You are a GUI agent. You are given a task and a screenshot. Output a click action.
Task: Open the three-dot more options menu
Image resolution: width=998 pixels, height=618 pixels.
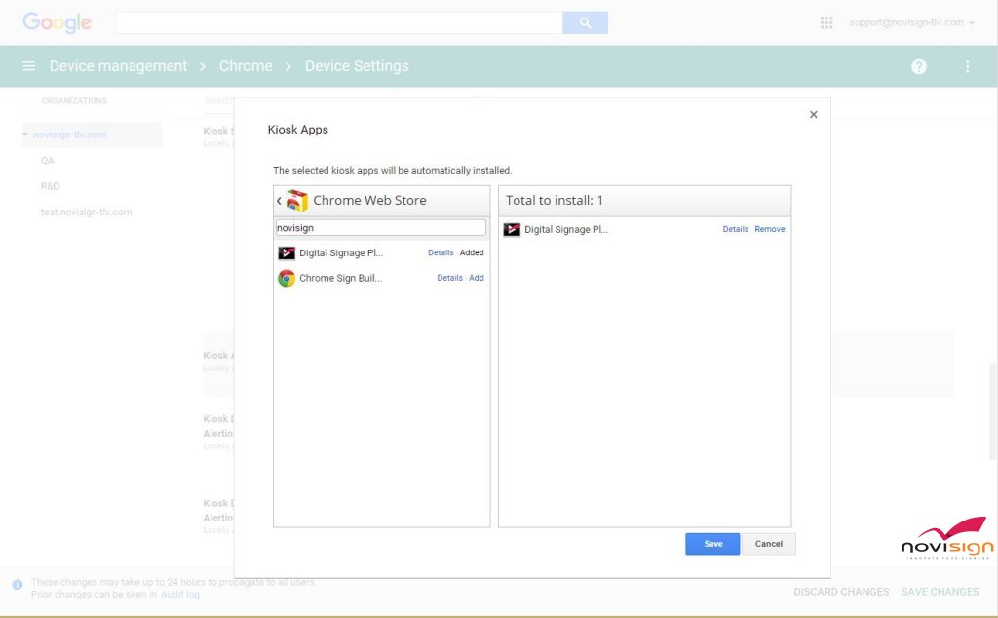(x=967, y=66)
